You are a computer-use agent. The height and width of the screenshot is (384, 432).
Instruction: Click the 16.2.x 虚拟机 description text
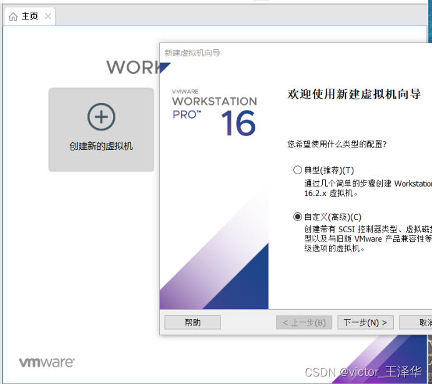coord(331,193)
